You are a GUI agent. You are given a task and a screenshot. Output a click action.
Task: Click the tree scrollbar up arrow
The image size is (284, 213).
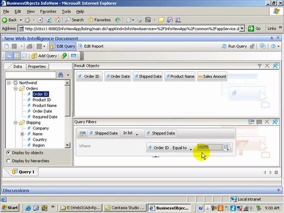click(x=67, y=83)
